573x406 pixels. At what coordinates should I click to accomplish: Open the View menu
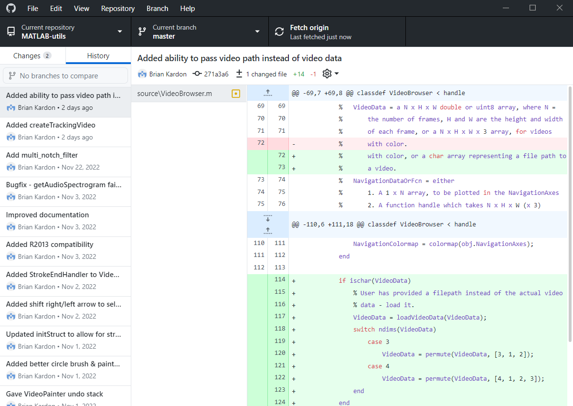tap(82, 8)
